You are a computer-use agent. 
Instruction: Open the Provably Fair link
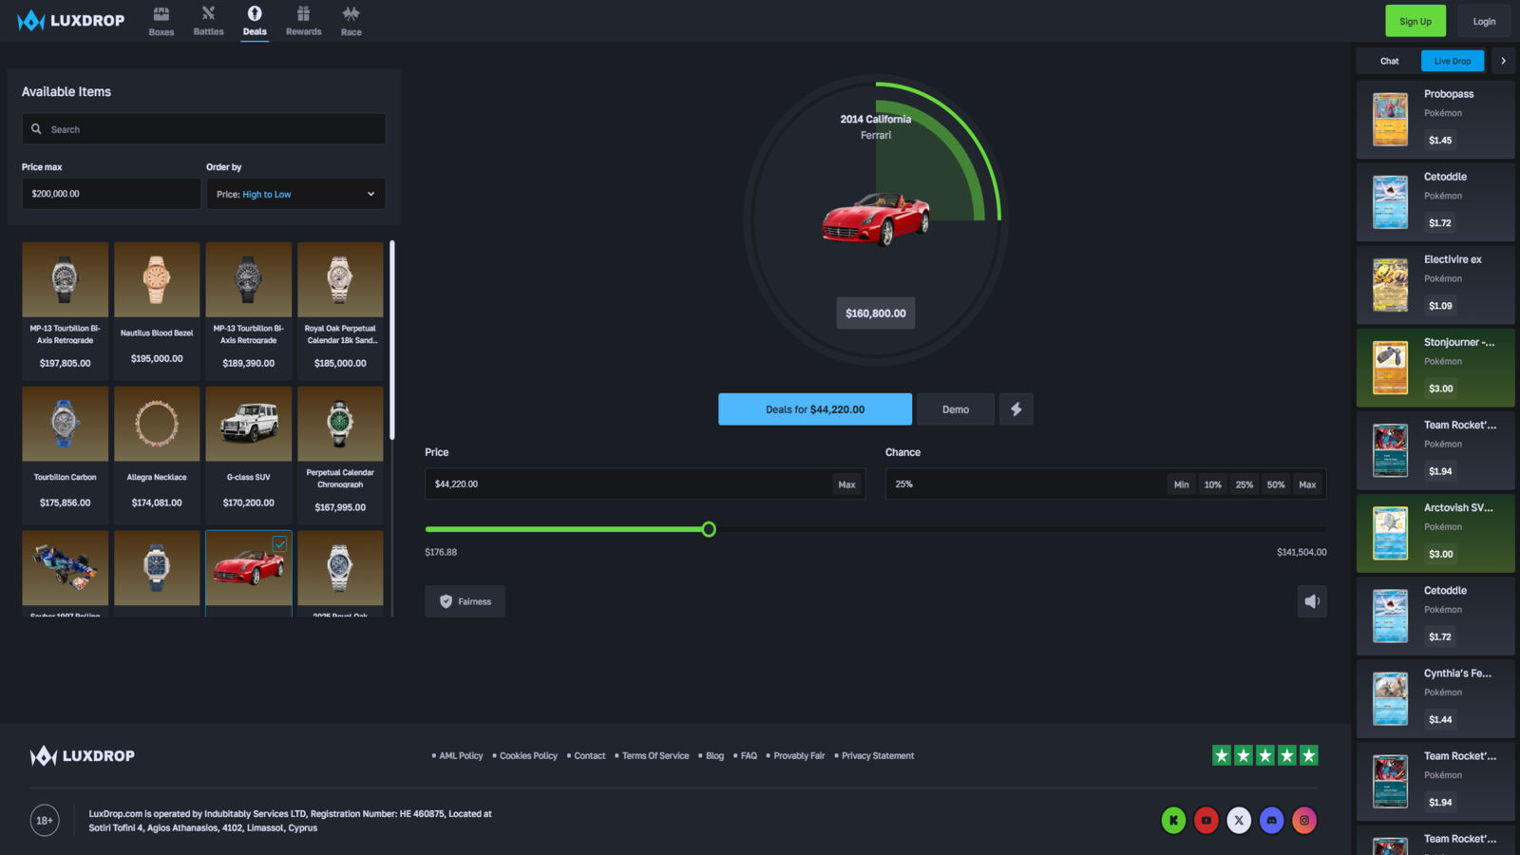pos(799,756)
